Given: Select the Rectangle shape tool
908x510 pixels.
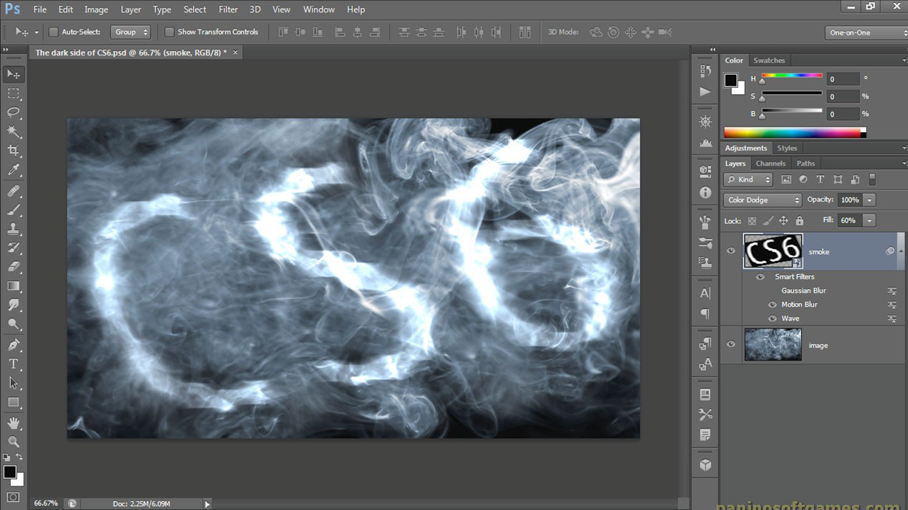Looking at the screenshot, I should (x=14, y=402).
